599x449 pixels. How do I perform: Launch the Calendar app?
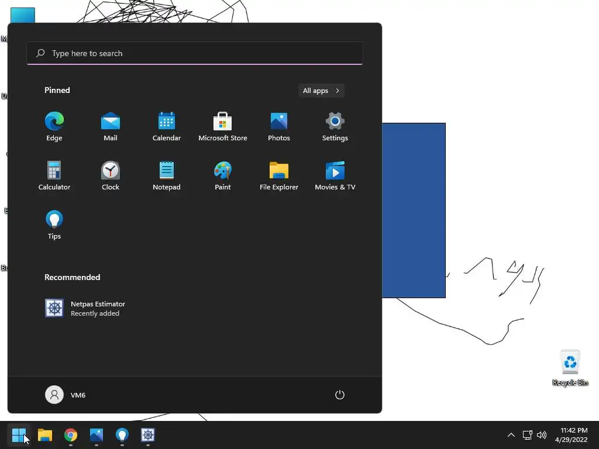tap(167, 127)
